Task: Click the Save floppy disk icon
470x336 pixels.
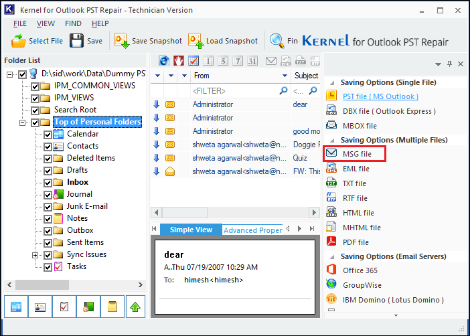Action: [x=76, y=40]
